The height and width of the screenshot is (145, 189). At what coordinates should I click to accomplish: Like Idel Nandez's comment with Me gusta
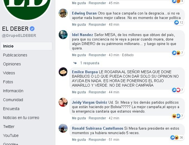point(79,55)
